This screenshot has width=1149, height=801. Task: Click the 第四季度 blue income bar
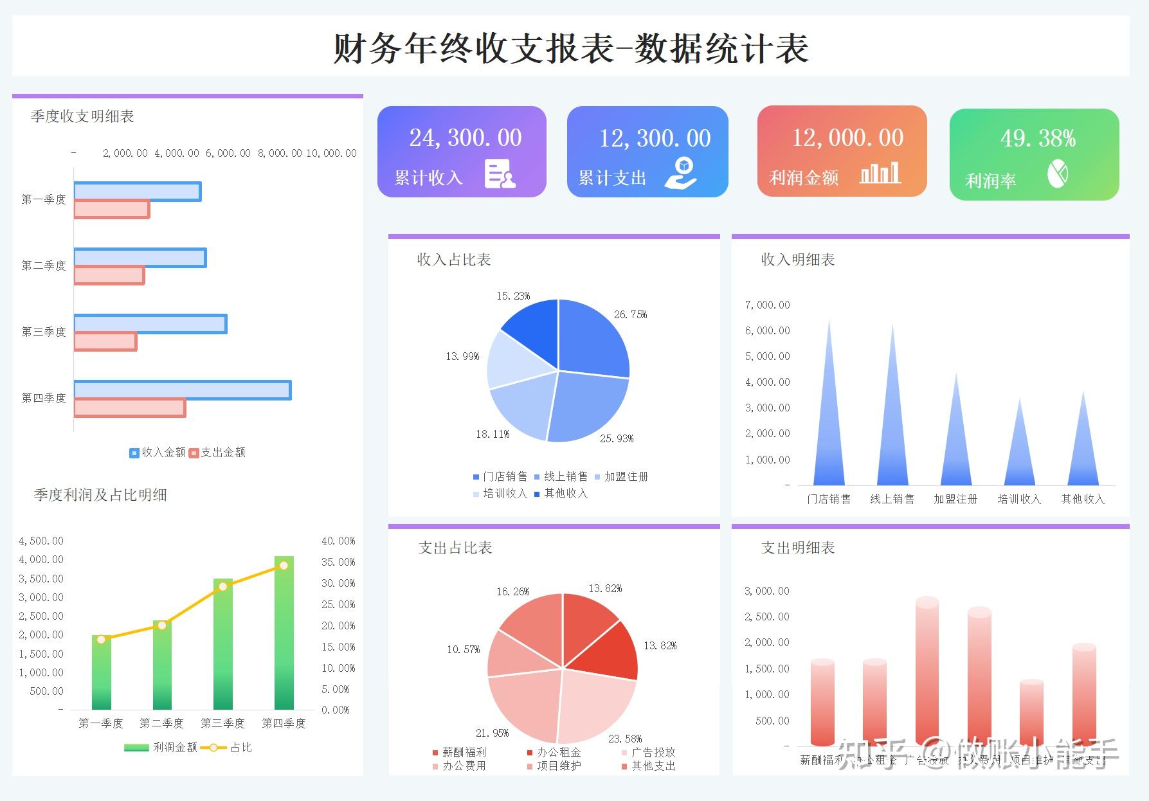pyautogui.click(x=183, y=390)
